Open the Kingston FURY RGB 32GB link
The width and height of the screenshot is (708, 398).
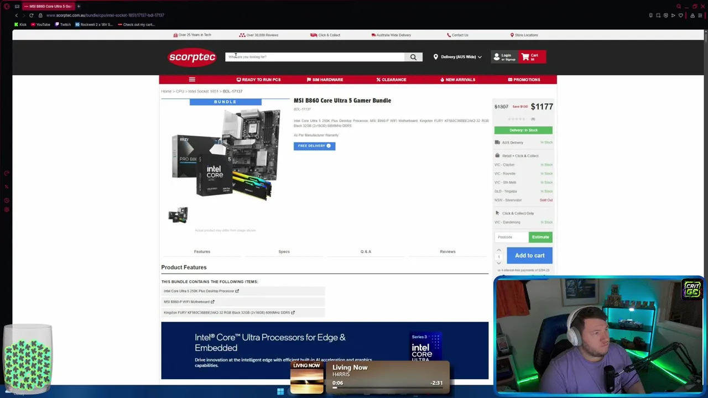(229, 313)
